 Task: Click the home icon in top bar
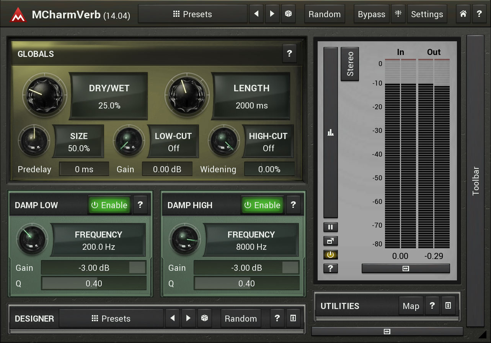click(x=463, y=14)
